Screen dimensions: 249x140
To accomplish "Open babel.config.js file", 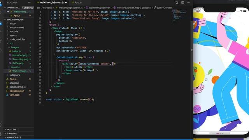I will (x=18, y=87).
